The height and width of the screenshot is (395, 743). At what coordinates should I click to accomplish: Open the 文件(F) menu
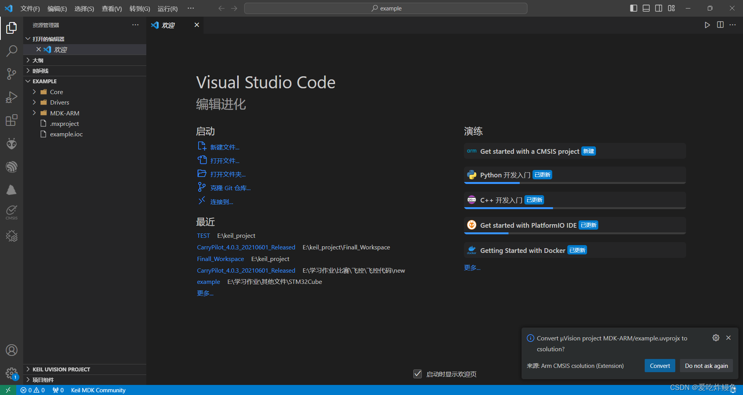coord(30,9)
